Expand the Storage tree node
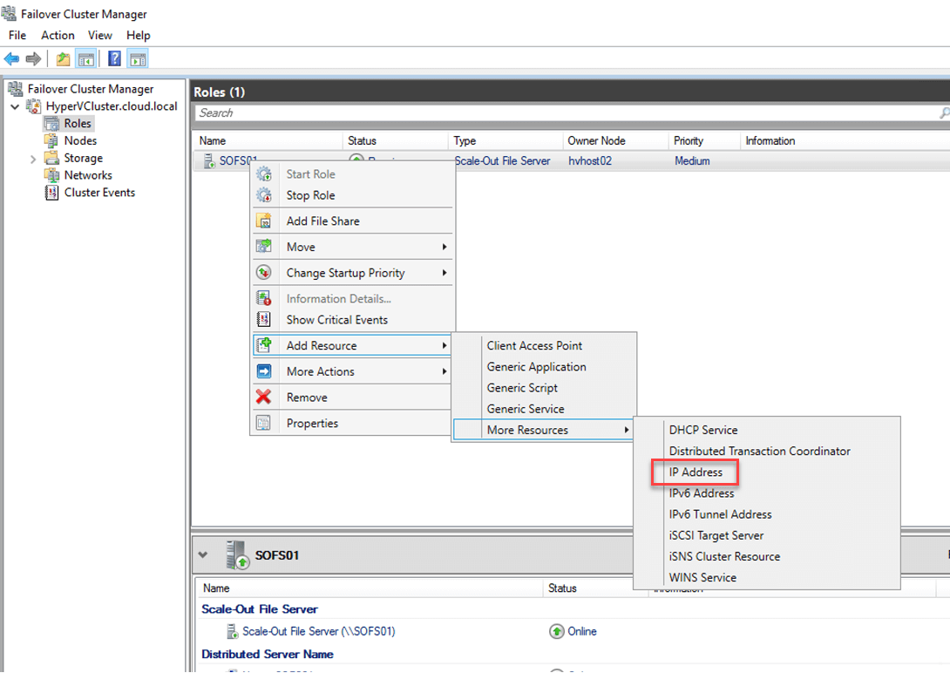The width and height of the screenshot is (950, 673). click(x=33, y=159)
